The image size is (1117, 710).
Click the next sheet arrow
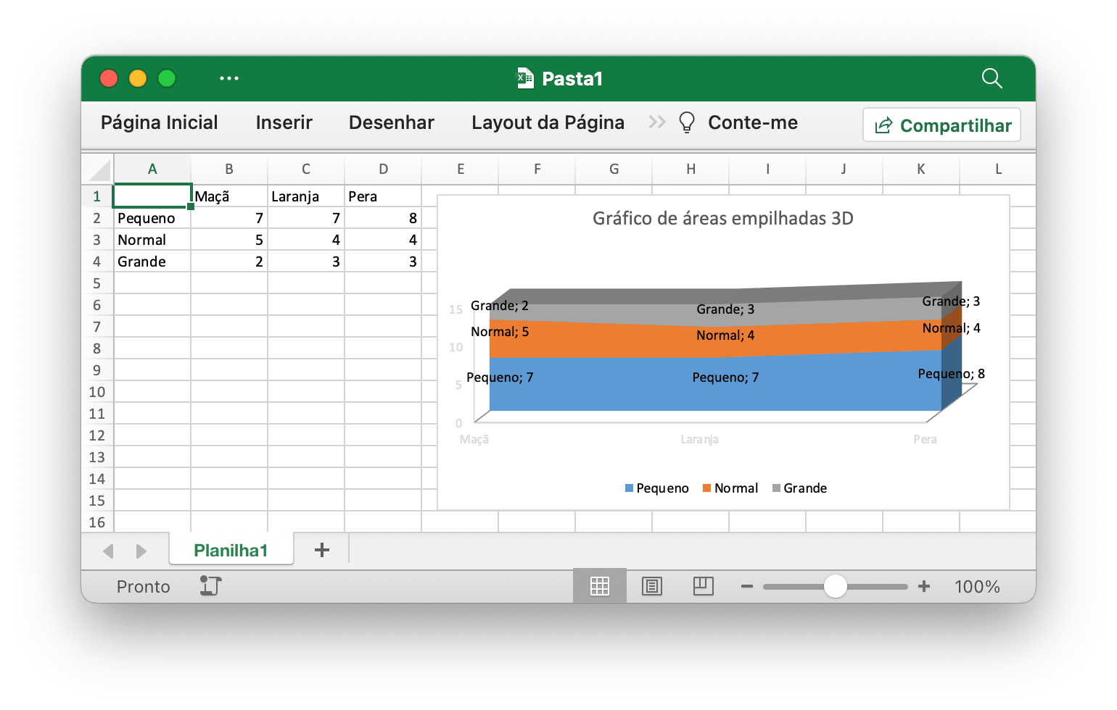[141, 551]
